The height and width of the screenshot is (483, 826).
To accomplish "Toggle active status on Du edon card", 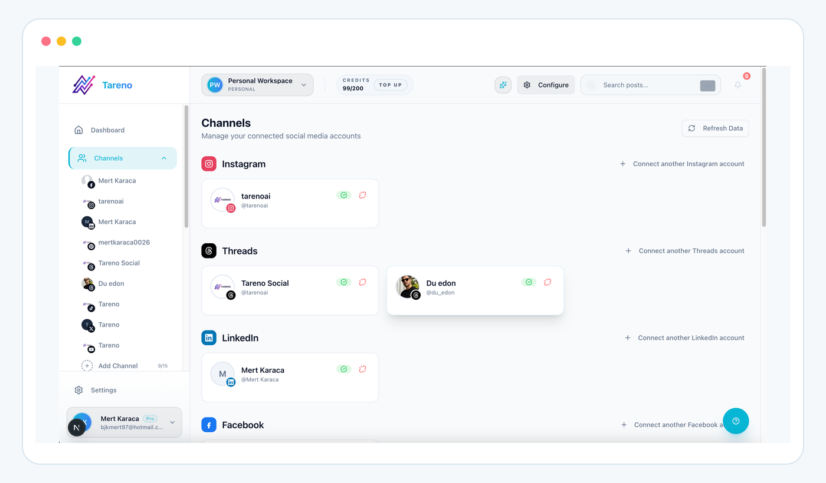I will (529, 282).
